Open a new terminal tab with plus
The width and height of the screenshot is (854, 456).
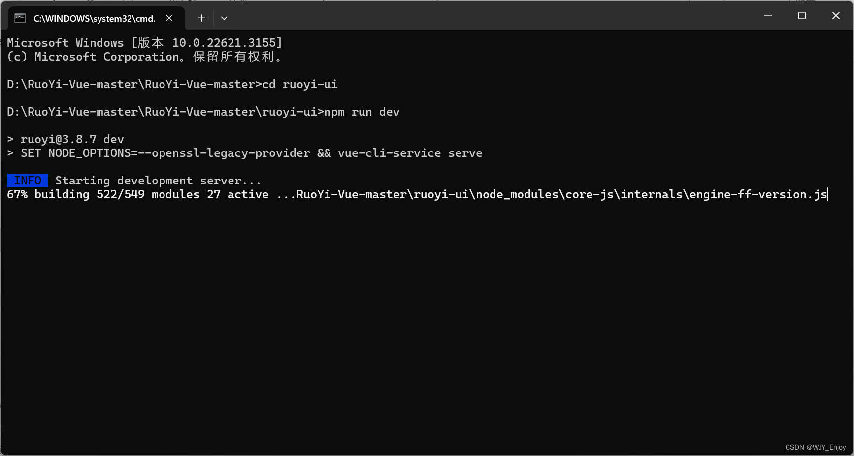201,18
